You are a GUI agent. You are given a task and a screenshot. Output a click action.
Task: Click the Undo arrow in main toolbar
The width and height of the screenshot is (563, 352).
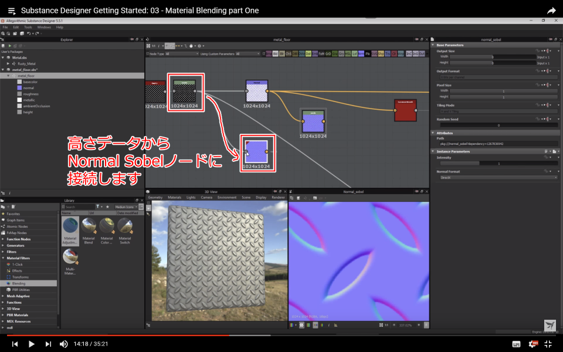(29, 33)
